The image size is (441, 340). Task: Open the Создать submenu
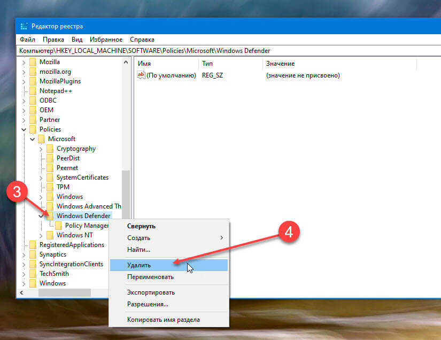tap(139, 237)
